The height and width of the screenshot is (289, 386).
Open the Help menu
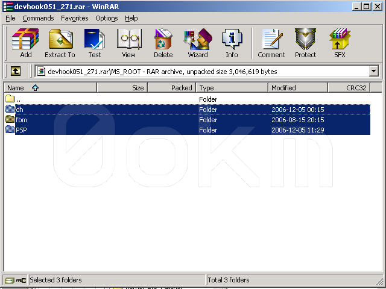pos(131,18)
